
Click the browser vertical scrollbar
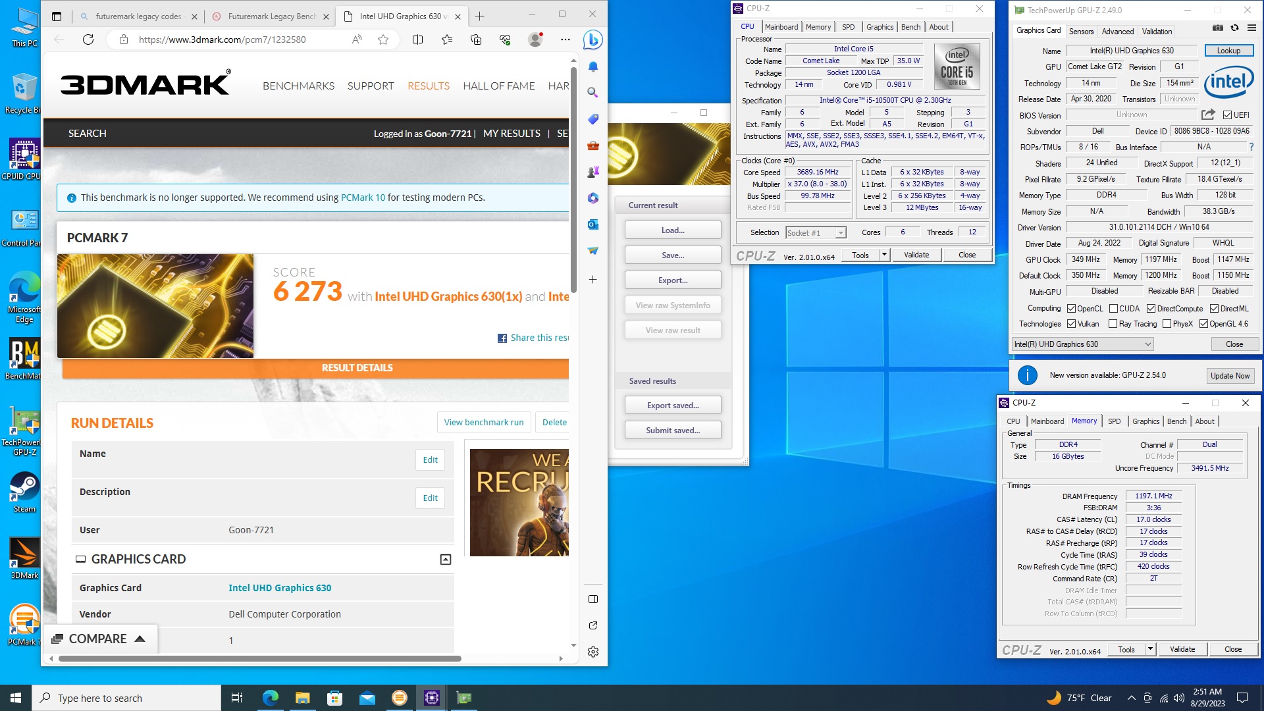point(573,179)
